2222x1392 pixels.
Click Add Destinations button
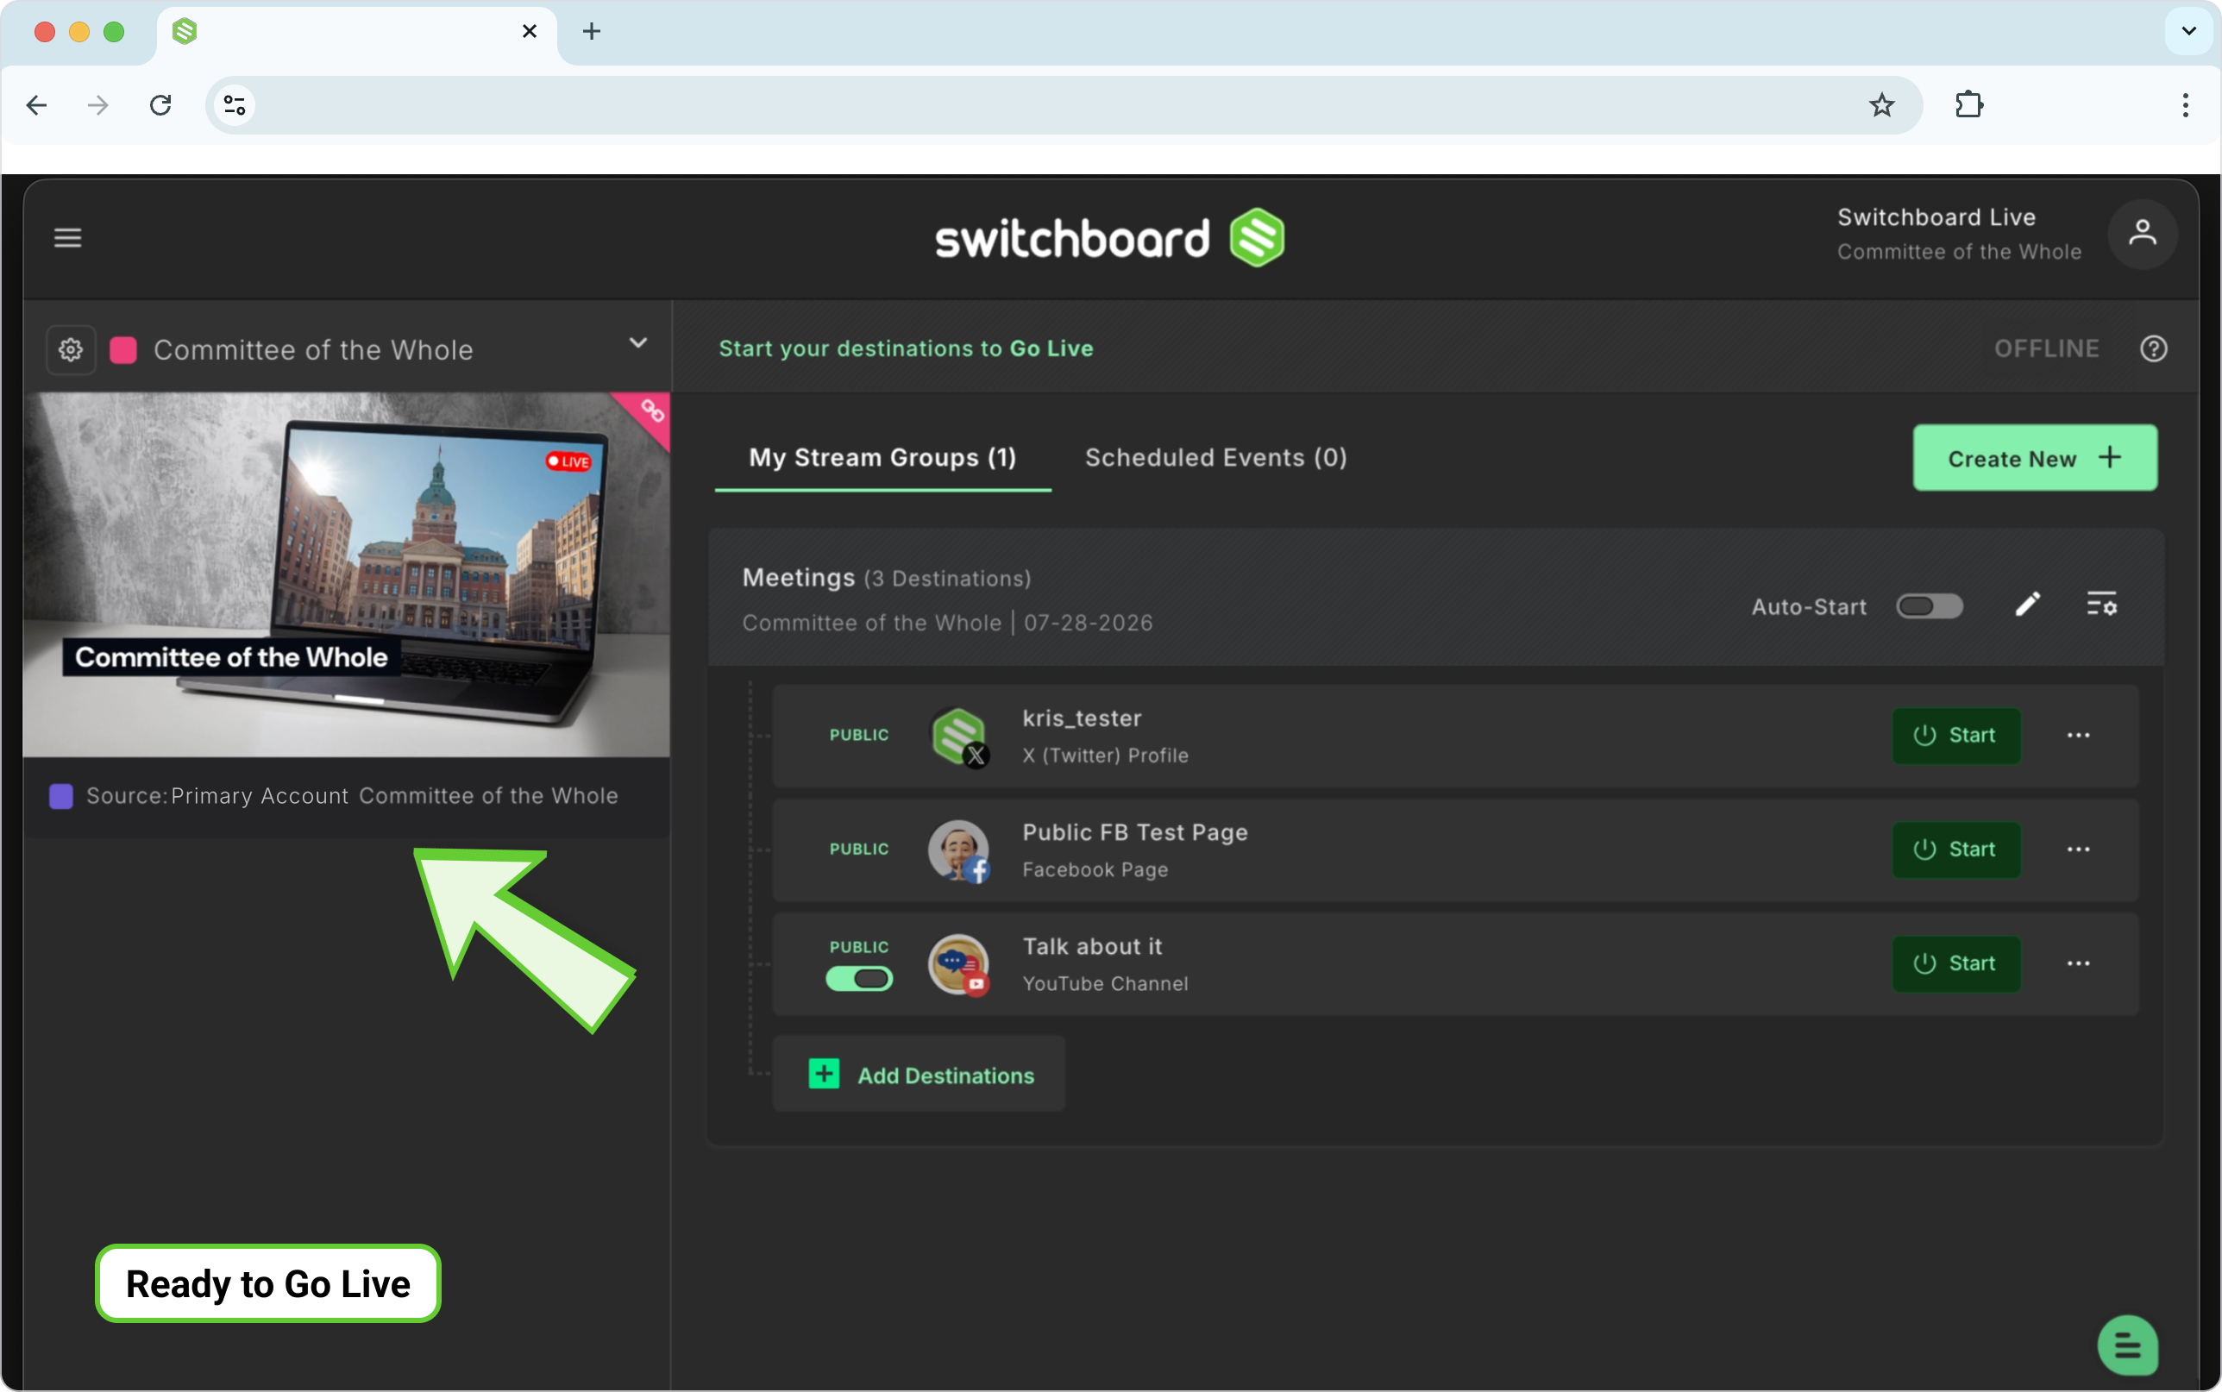click(919, 1075)
